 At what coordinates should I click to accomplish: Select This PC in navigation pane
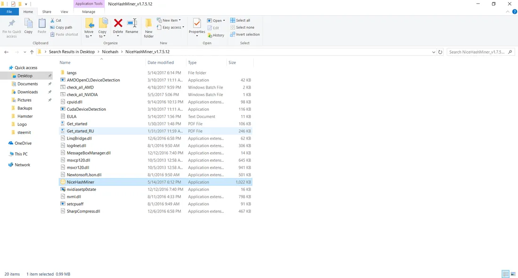coord(21,154)
